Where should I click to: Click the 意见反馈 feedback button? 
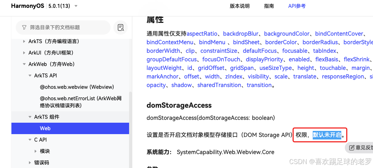(x=359, y=148)
